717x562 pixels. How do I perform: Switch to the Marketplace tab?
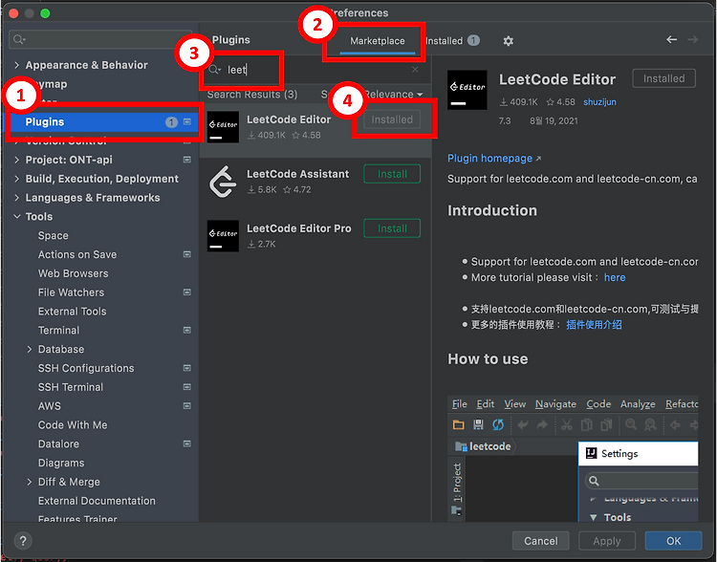378,41
